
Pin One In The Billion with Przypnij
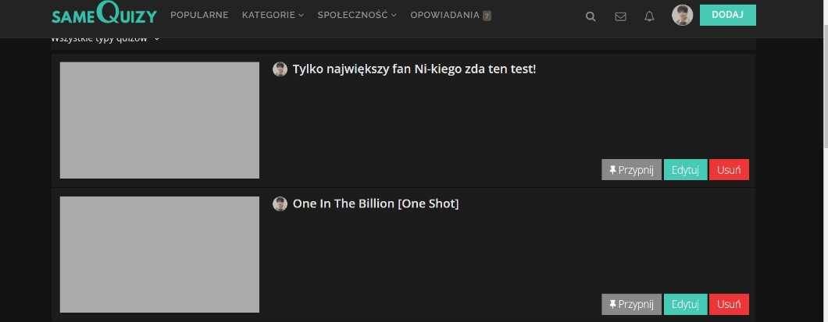pos(631,304)
